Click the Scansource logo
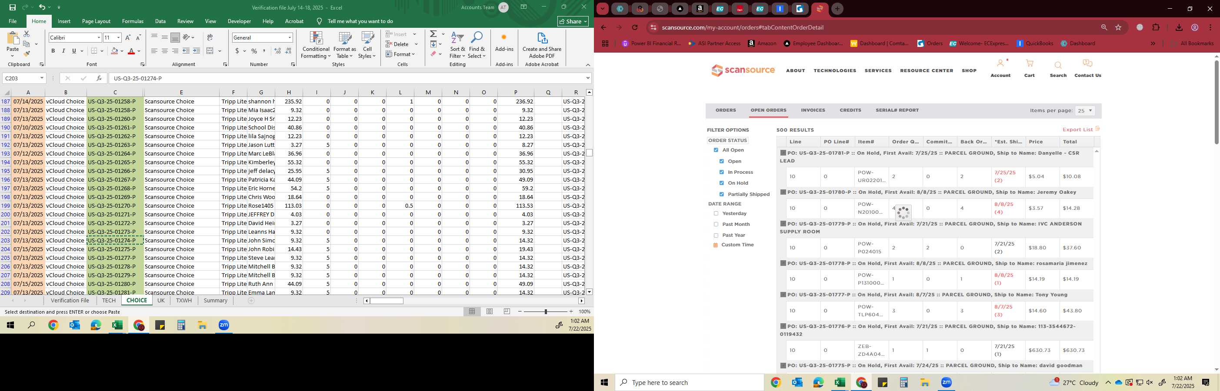The image size is (1220, 391). [x=743, y=70]
